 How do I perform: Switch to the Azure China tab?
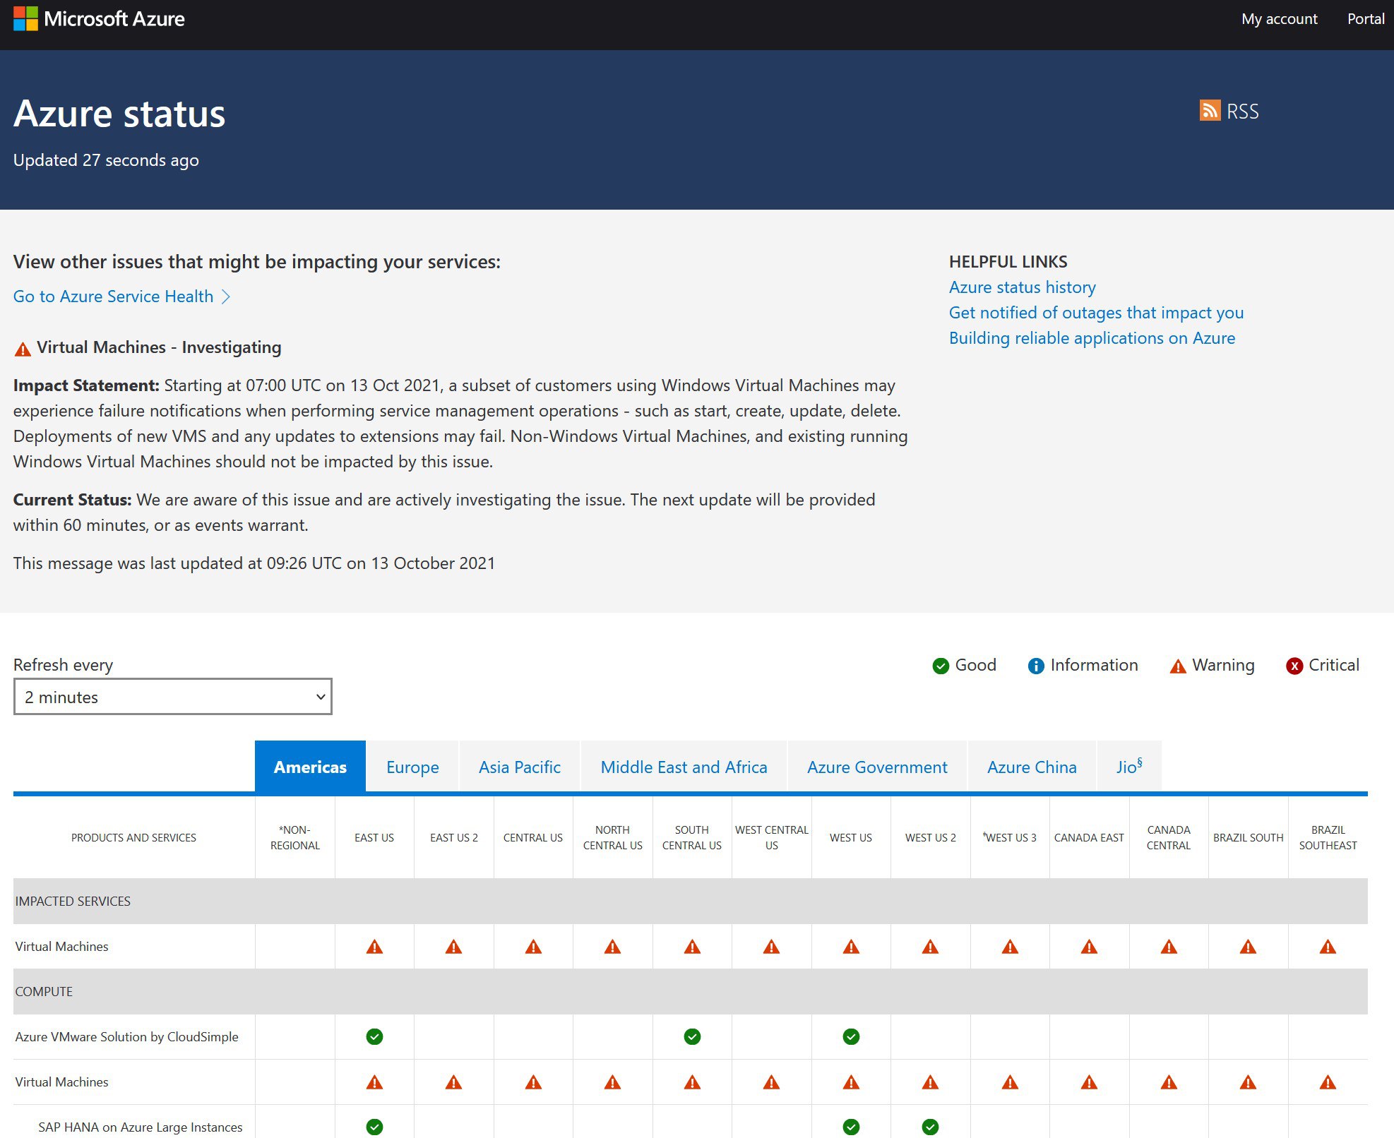pos(1032,767)
